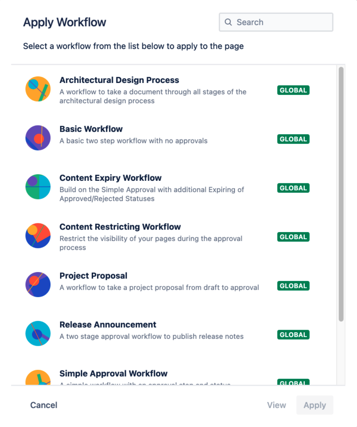The width and height of the screenshot is (357, 427).
Task: Click the Simple Approval Workflow icon
Action: tap(38, 378)
